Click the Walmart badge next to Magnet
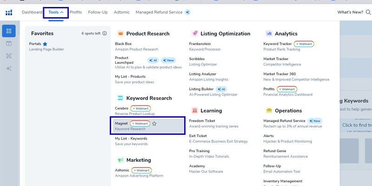The height and width of the screenshot is (186, 372). [x=140, y=124]
